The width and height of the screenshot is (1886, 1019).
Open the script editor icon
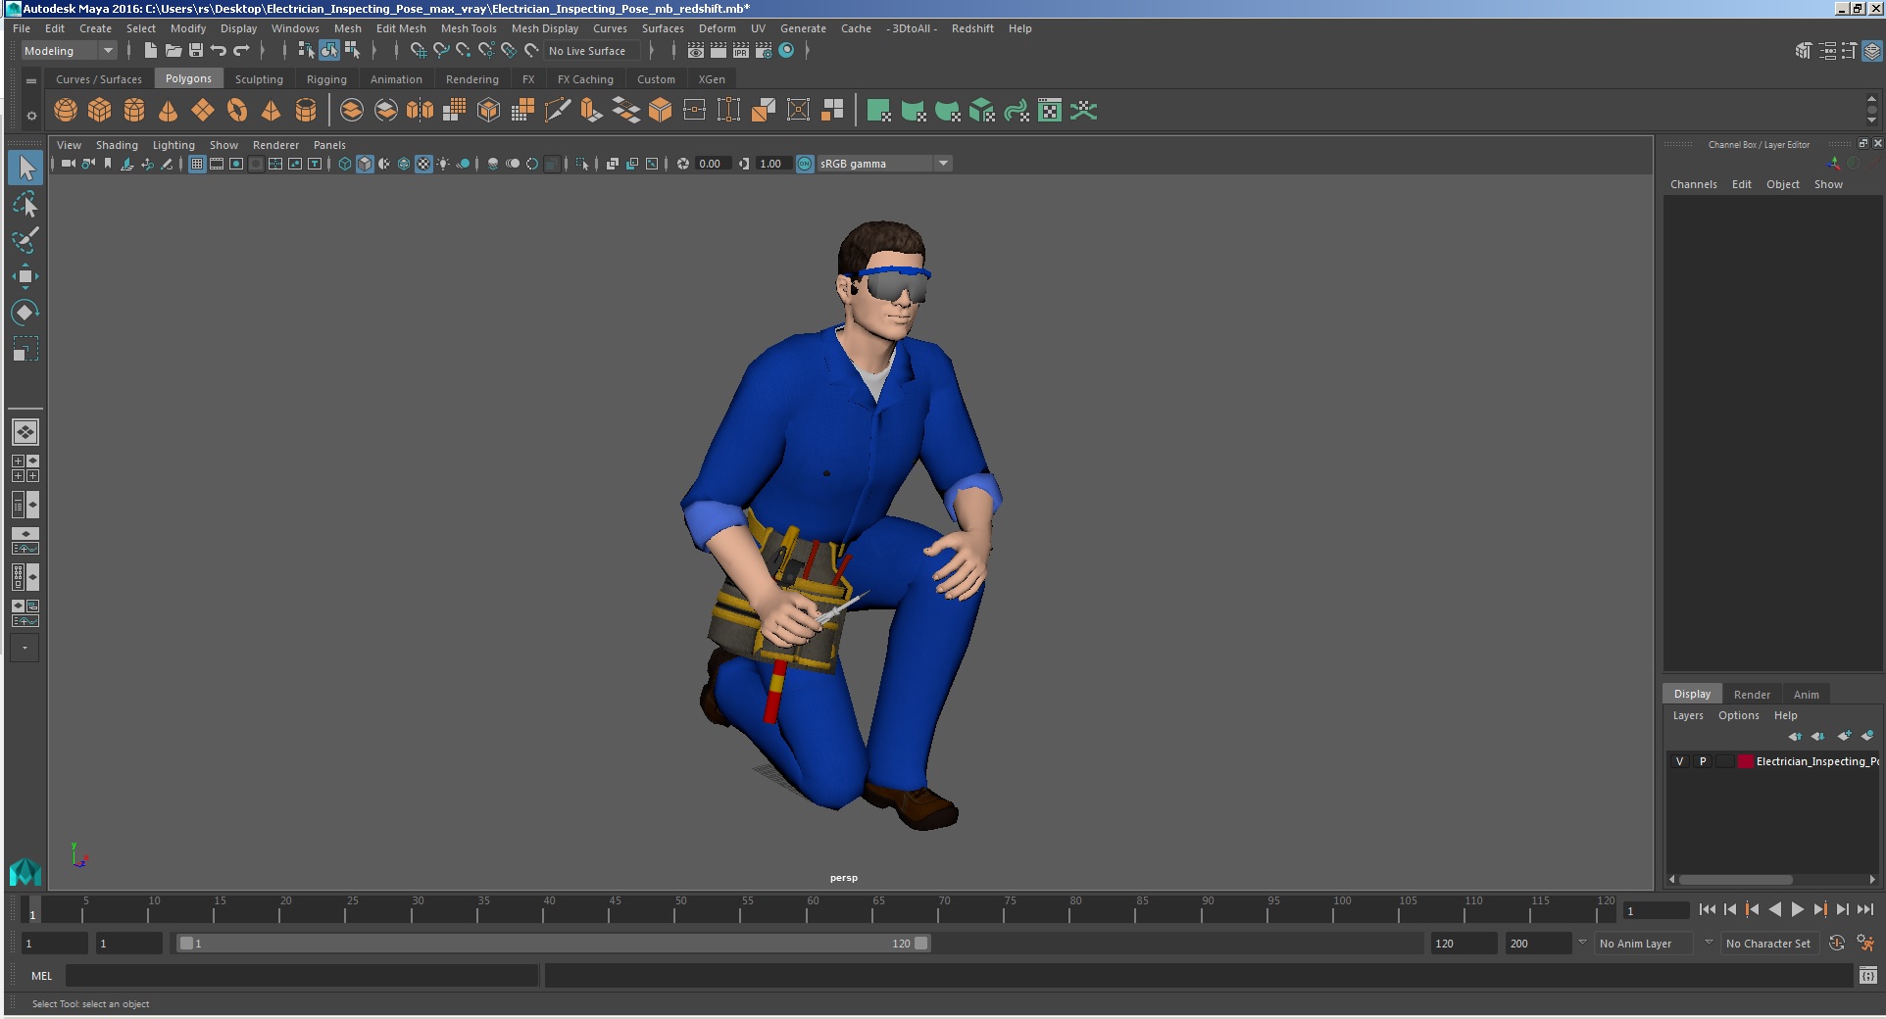1867,975
